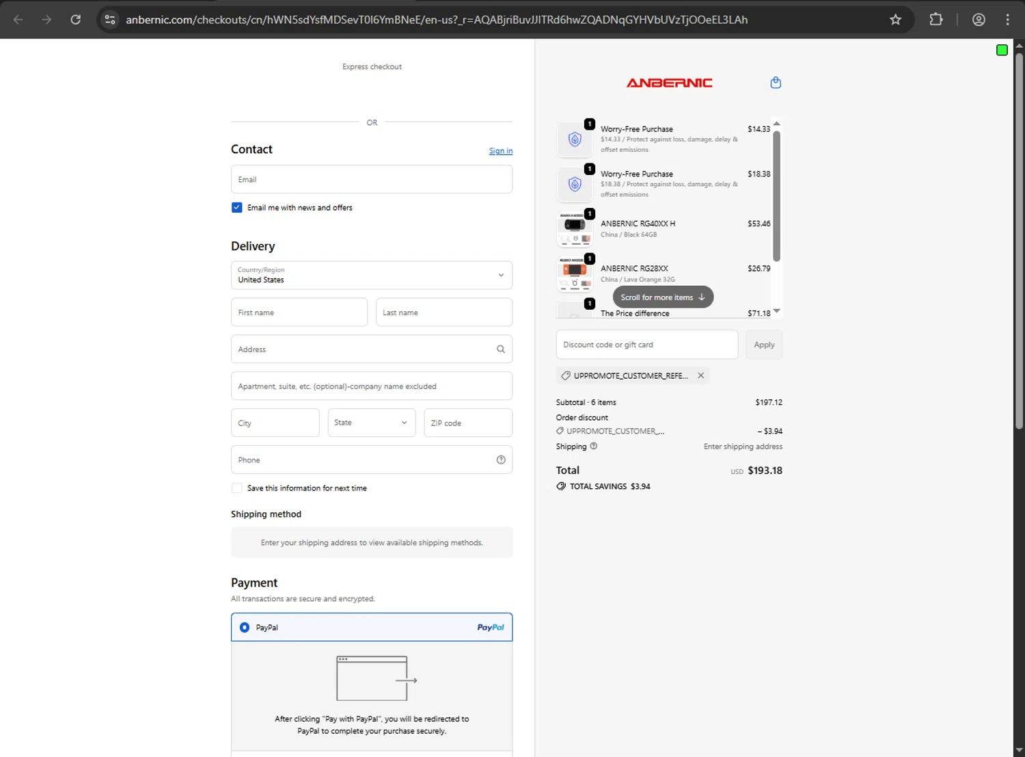Viewport: 1025px width, 757px height.
Task: Click order list scroll up arrow
Action: coord(776,124)
